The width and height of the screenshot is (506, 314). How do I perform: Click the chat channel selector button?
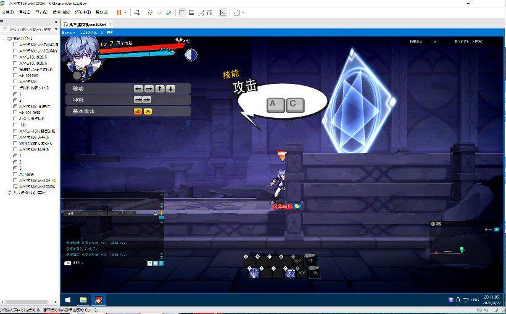coord(67,263)
